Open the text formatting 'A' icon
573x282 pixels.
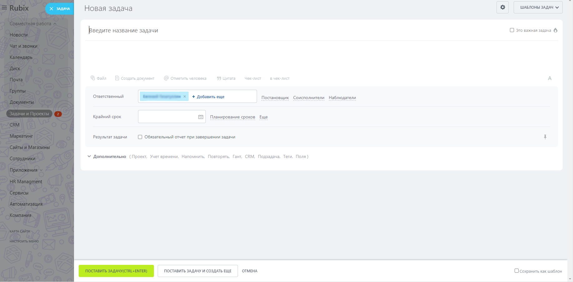(550, 78)
